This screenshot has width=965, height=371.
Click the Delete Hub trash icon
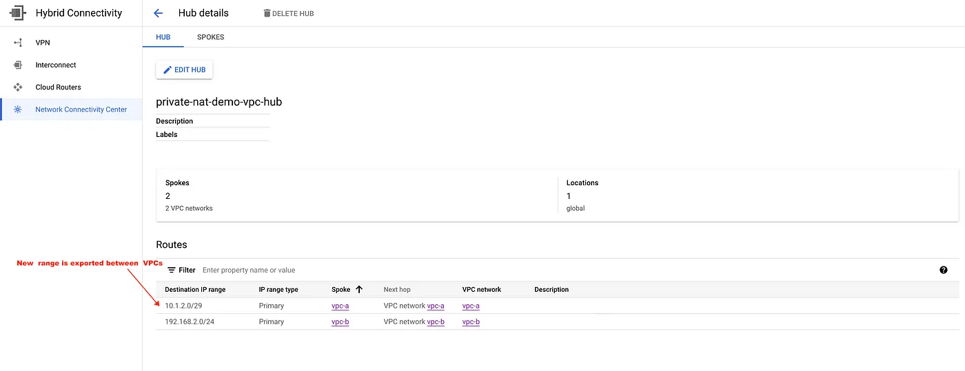(267, 13)
